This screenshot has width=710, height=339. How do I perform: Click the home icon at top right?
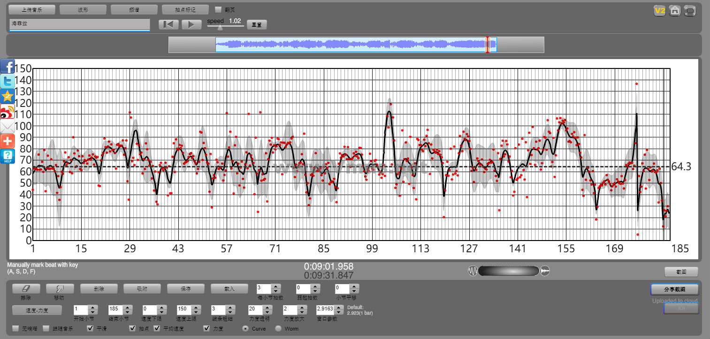coord(674,11)
